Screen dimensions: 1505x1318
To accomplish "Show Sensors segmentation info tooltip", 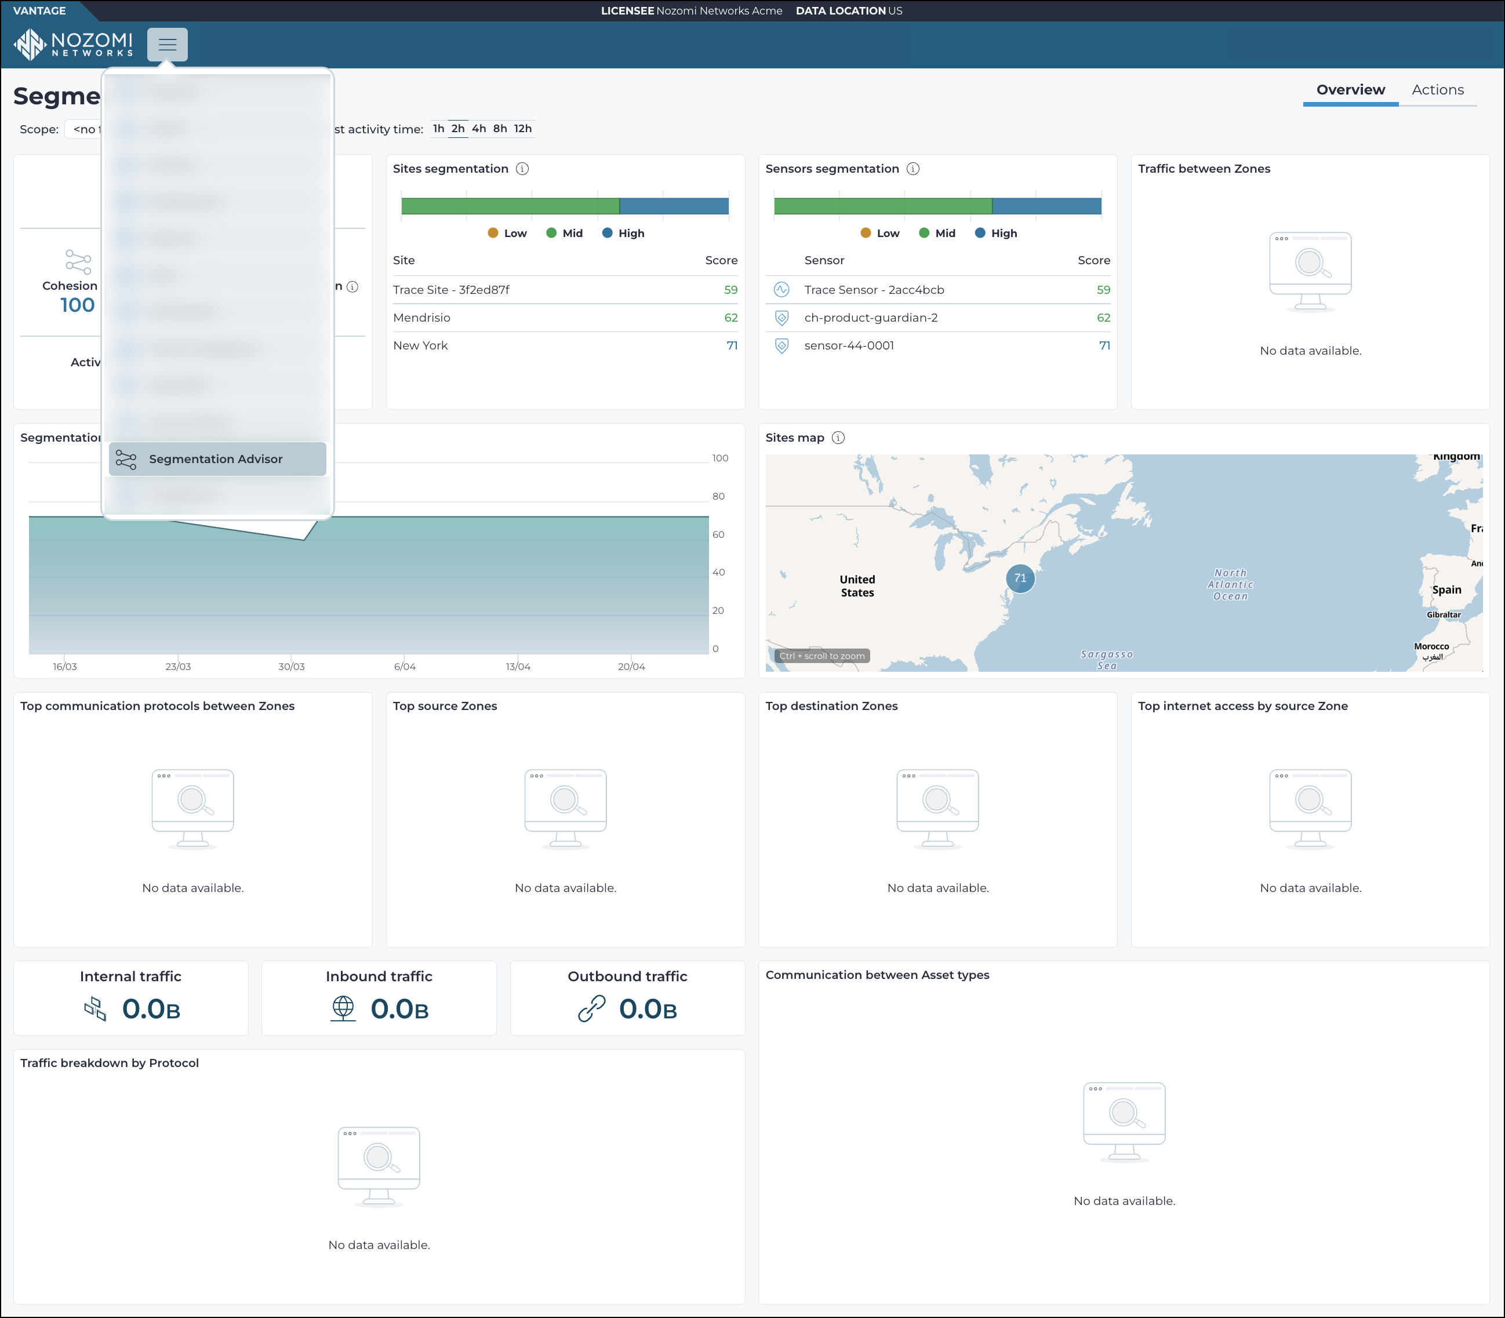I will [x=913, y=169].
